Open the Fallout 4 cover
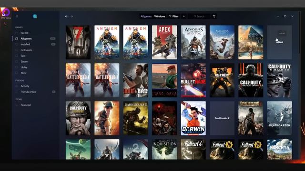 coord(193,149)
